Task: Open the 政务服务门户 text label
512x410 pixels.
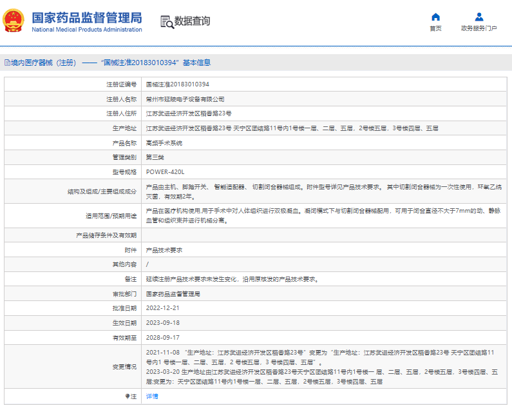Action: click(x=479, y=28)
